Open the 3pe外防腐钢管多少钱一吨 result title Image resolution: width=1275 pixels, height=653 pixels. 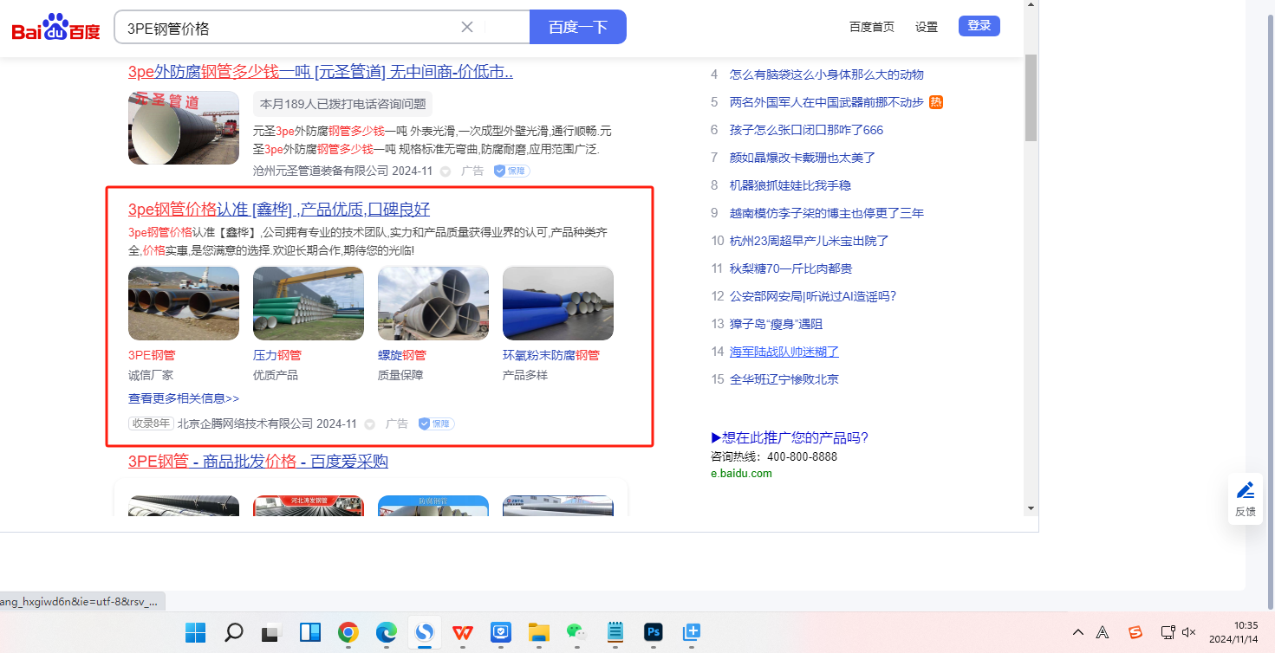[321, 72]
